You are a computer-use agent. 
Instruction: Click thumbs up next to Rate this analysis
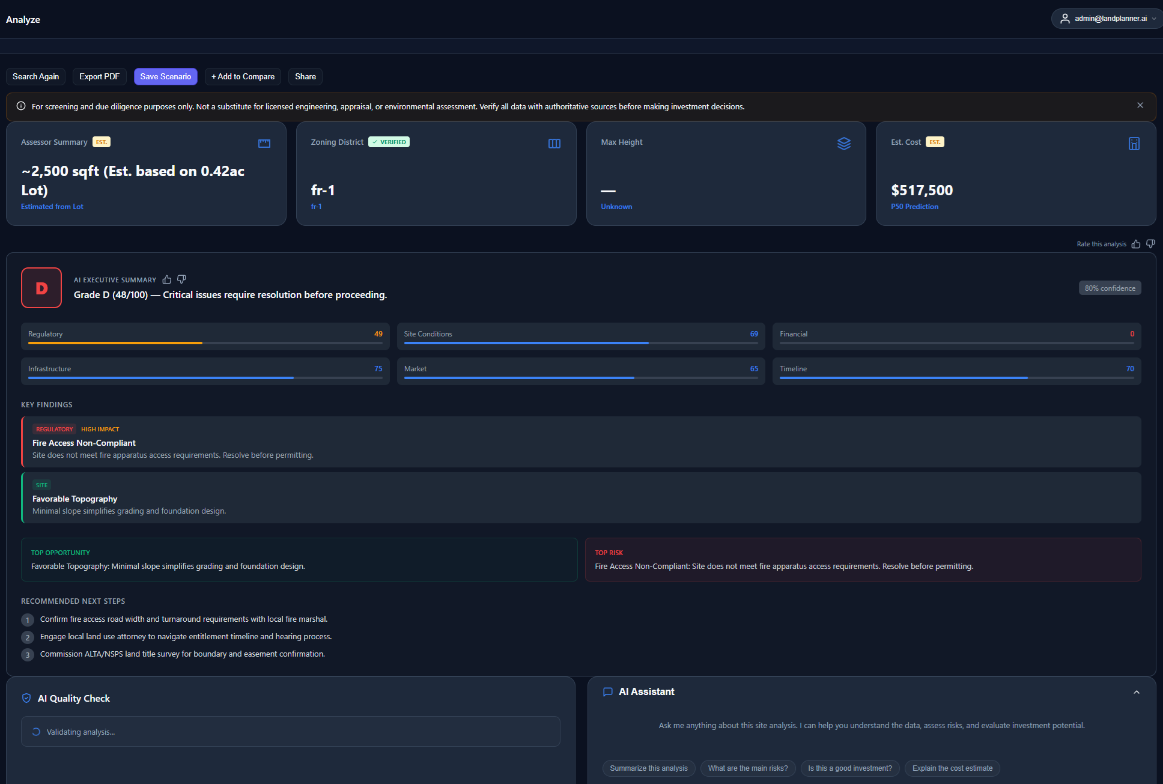[x=1136, y=244]
